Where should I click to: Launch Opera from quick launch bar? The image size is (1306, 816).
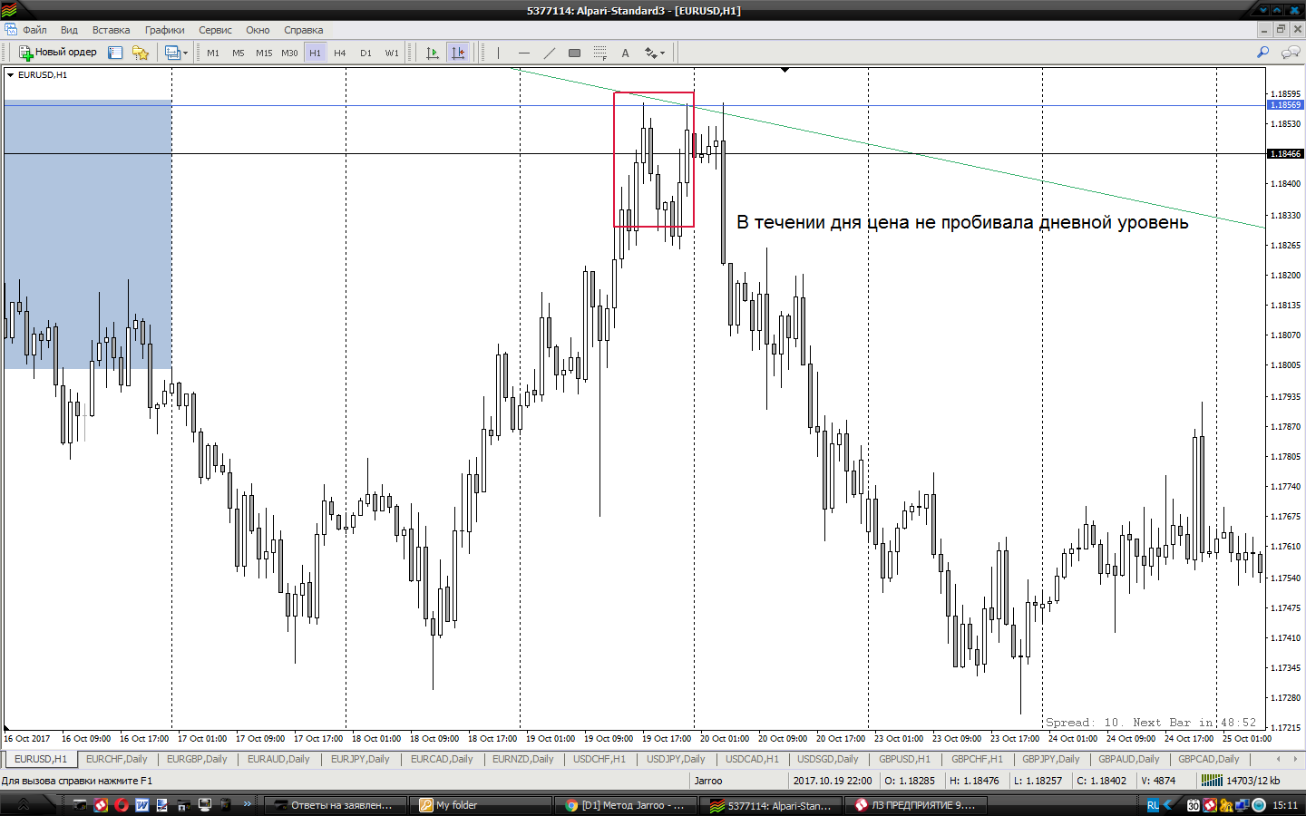tap(122, 805)
